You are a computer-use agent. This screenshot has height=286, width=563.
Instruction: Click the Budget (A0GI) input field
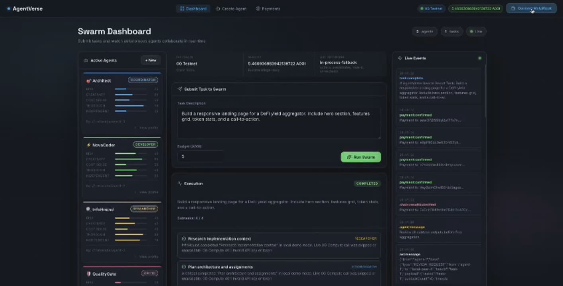200,157
